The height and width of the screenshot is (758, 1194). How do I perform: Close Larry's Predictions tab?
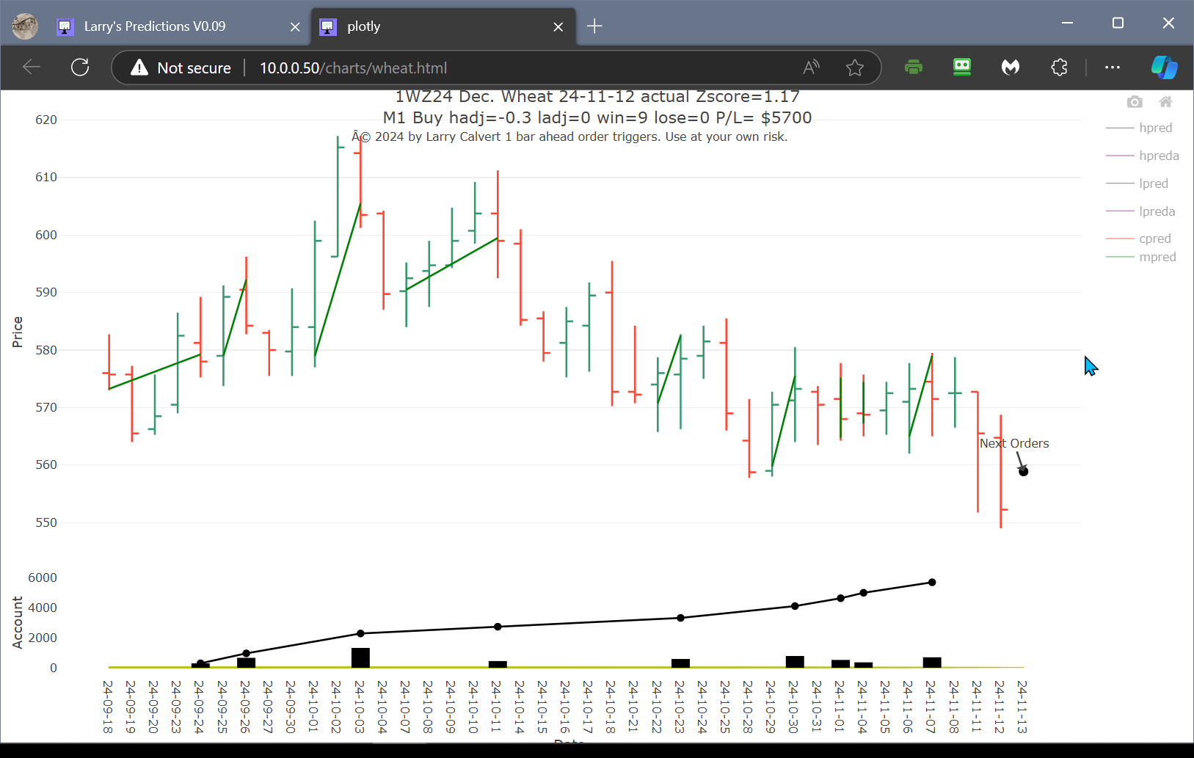click(295, 26)
